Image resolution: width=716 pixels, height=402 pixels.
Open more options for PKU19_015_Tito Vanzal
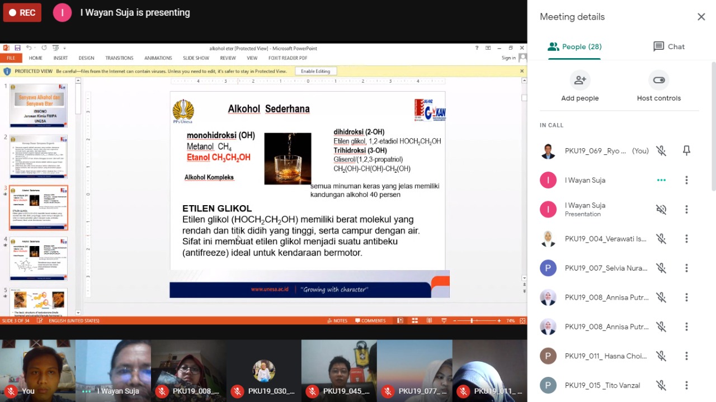(x=686, y=385)
